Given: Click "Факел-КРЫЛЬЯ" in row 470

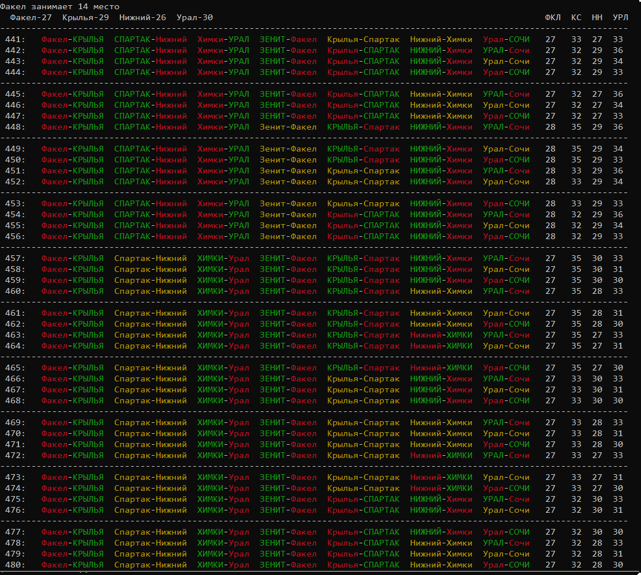Looking at the screenshot, I should (x=72, y=434).
